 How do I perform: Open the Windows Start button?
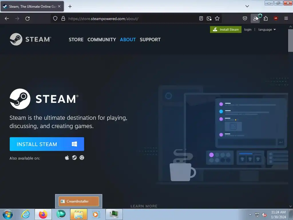click(8, 214)
